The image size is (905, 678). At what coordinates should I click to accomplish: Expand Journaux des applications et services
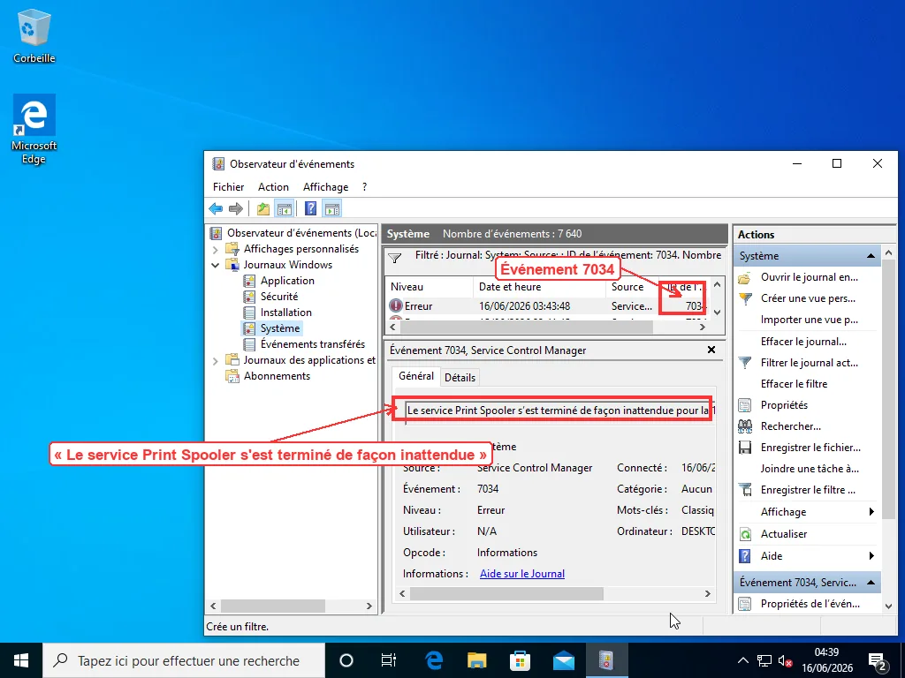pos(216,361)
